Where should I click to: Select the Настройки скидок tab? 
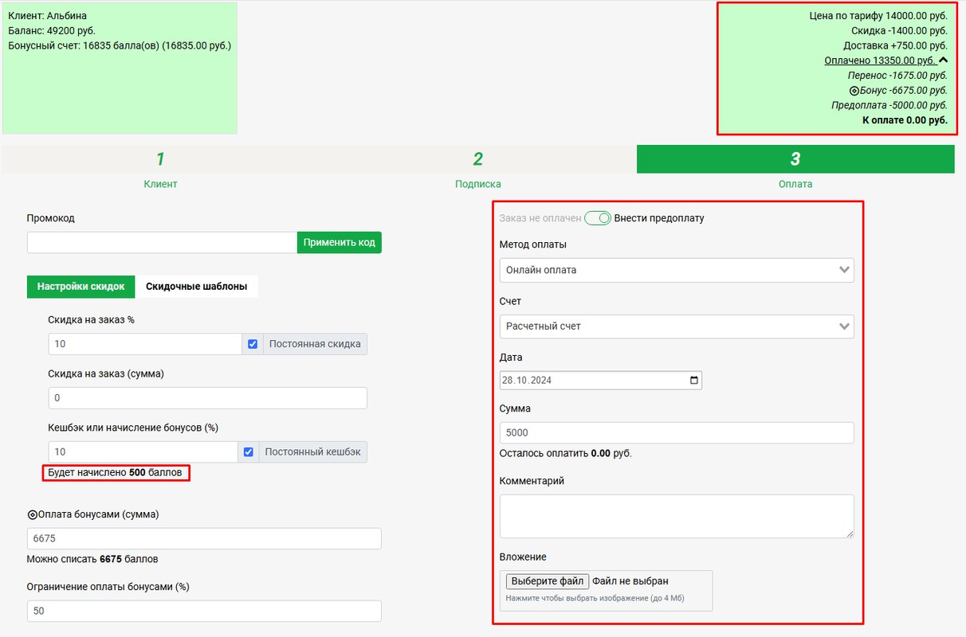click(80, 287)
